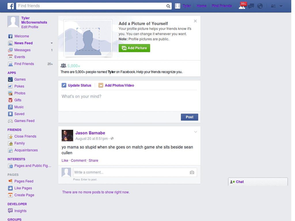295x221 pixels.
Task: Click the Messages sidebar icon
Action: point(10,50)
